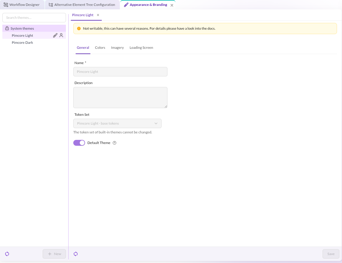
Task: Click the Alternative Element Tree tab icon
Action: tap(51, 5)
